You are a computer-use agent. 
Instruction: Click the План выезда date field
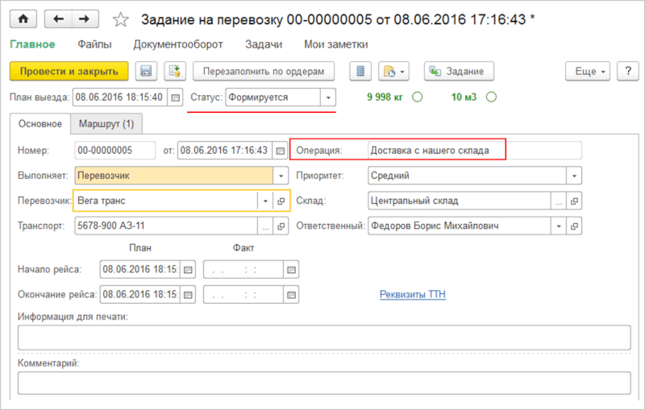pos(120,97)
